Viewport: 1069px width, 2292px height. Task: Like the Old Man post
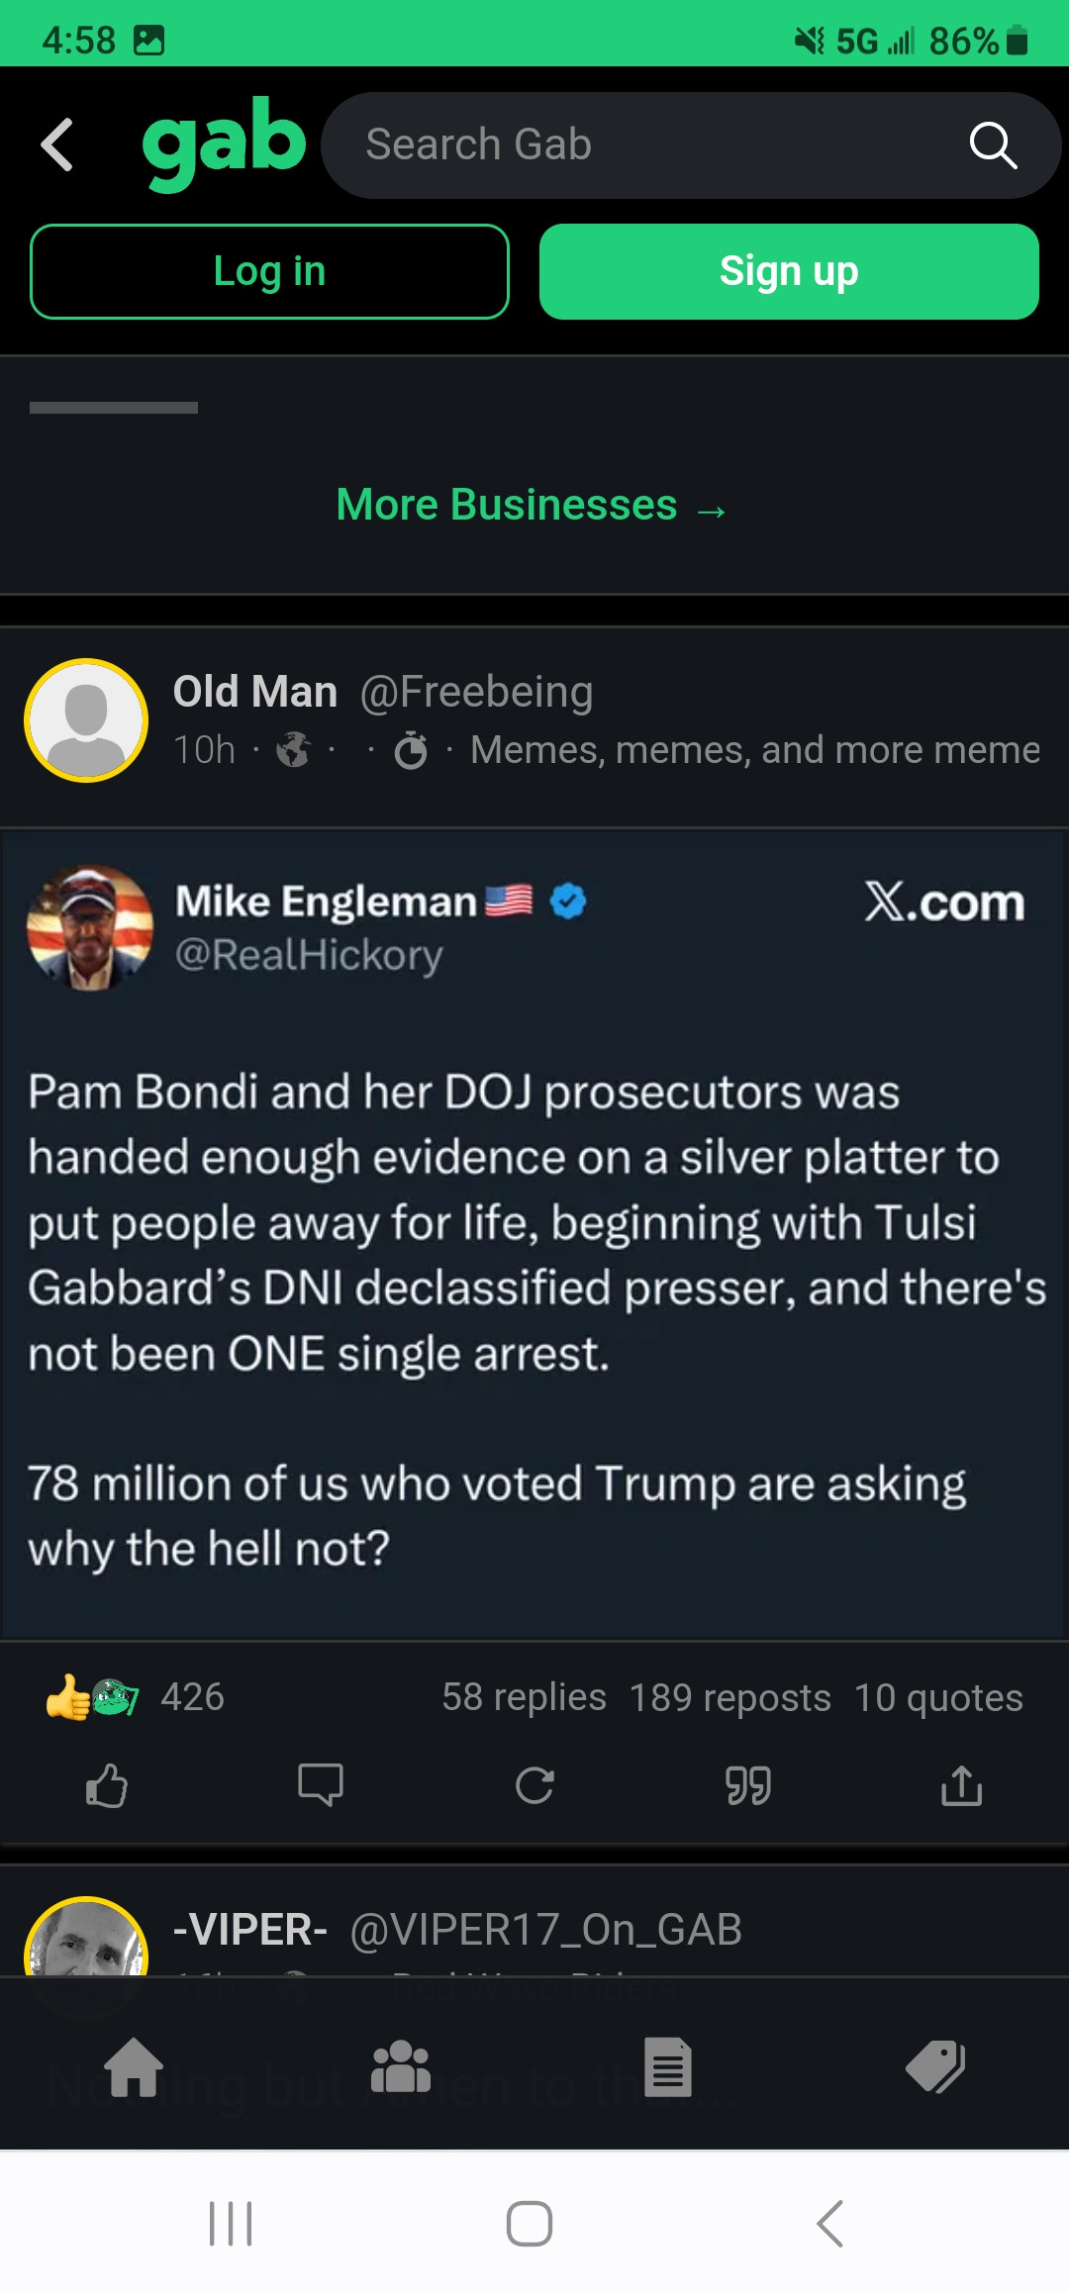[107, 1786]
